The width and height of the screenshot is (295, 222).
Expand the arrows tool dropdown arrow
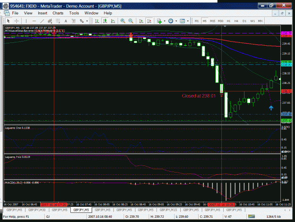[87, 21]
